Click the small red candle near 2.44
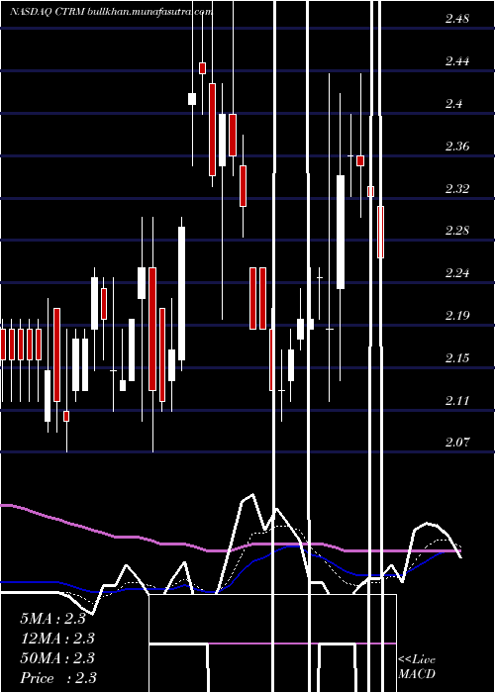This screenshot has height=693, width=495. (202, 68)
